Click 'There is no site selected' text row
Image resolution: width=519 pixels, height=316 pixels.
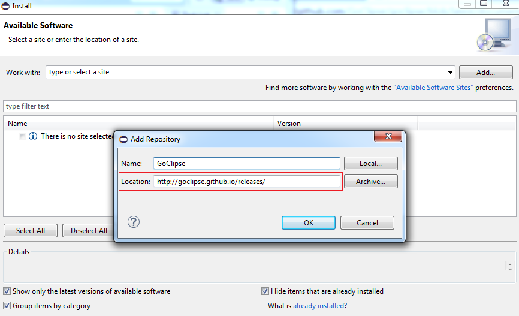(x=77, y=136)
